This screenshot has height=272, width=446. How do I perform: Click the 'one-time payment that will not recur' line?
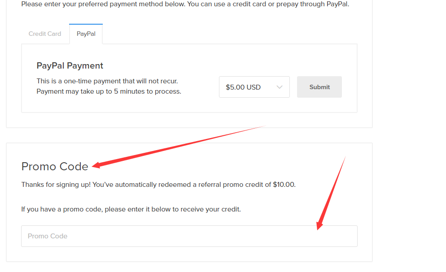(107, 81)
